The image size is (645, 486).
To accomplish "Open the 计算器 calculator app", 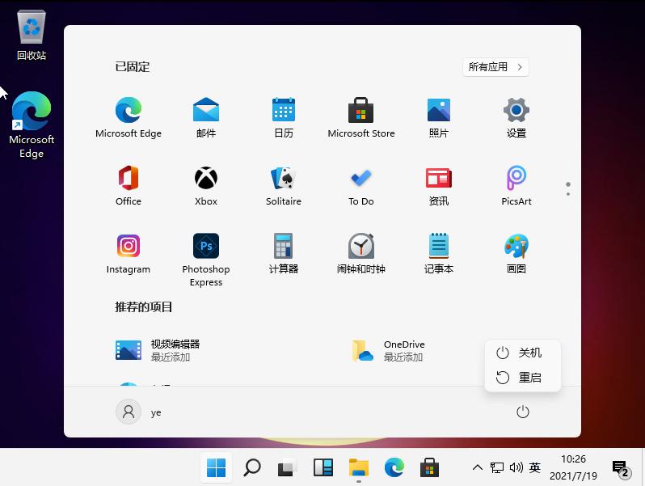I will [283, 247].
